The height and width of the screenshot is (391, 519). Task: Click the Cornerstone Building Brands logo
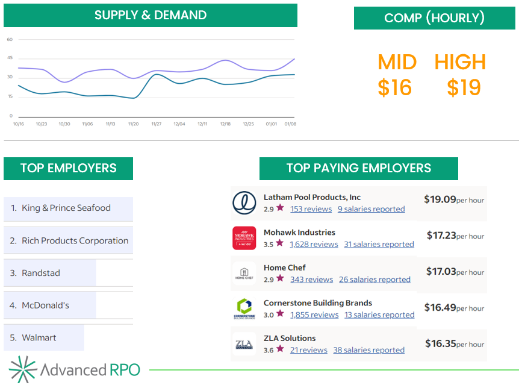(244, 308)
